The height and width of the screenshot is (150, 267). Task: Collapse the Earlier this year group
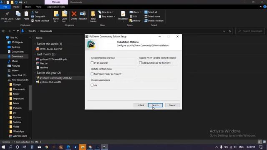tap(35, 73)
